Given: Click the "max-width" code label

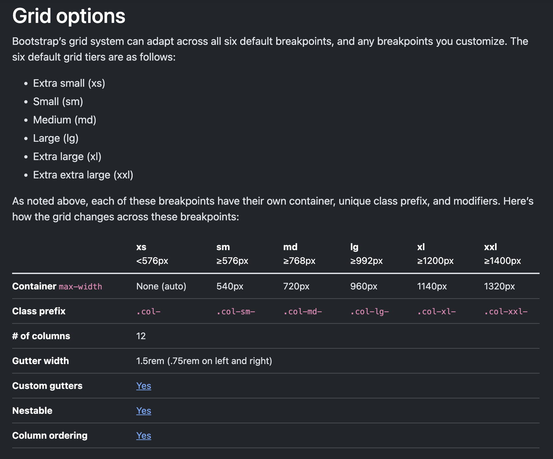Looking at the screenshot, I should [x=80, y=287].
